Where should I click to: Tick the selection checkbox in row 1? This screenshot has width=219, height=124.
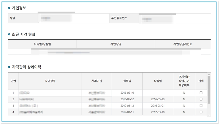201,93
